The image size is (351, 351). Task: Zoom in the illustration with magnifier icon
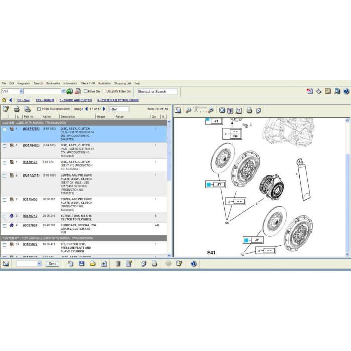tap(210, 110)
